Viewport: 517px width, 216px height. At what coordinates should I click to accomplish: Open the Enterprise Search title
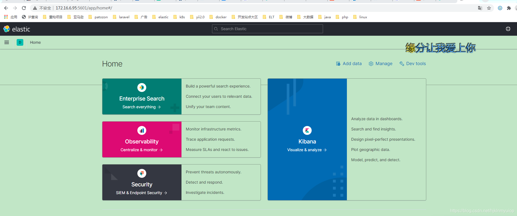coord(142,99)
